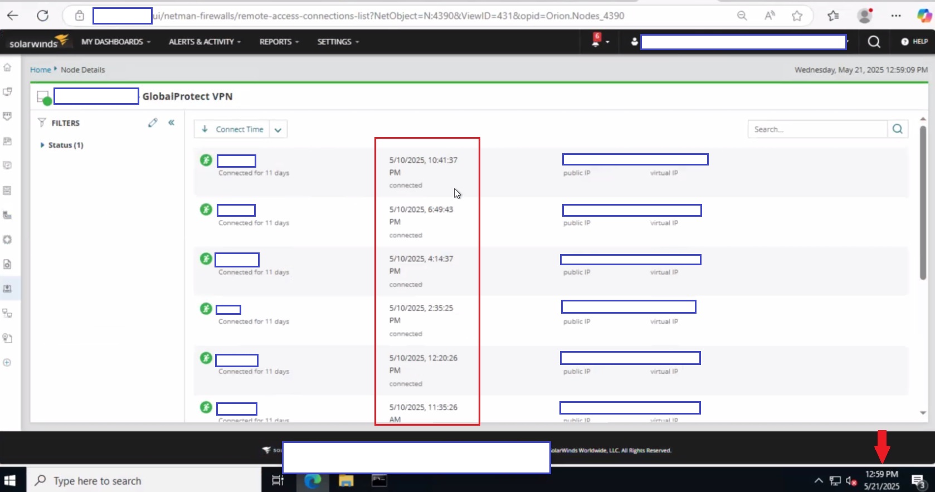Open the Alerts & Activity menu
Image resolution: width=935 pixels, height=492 pixels.
point(204,42)
